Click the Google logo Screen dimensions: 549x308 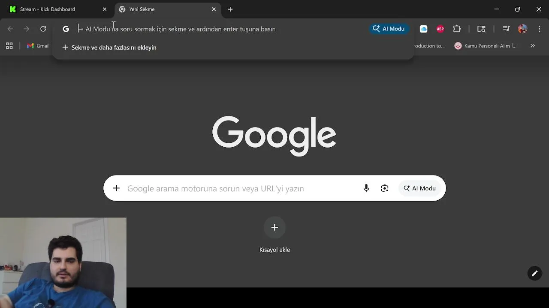pos(274,136)
